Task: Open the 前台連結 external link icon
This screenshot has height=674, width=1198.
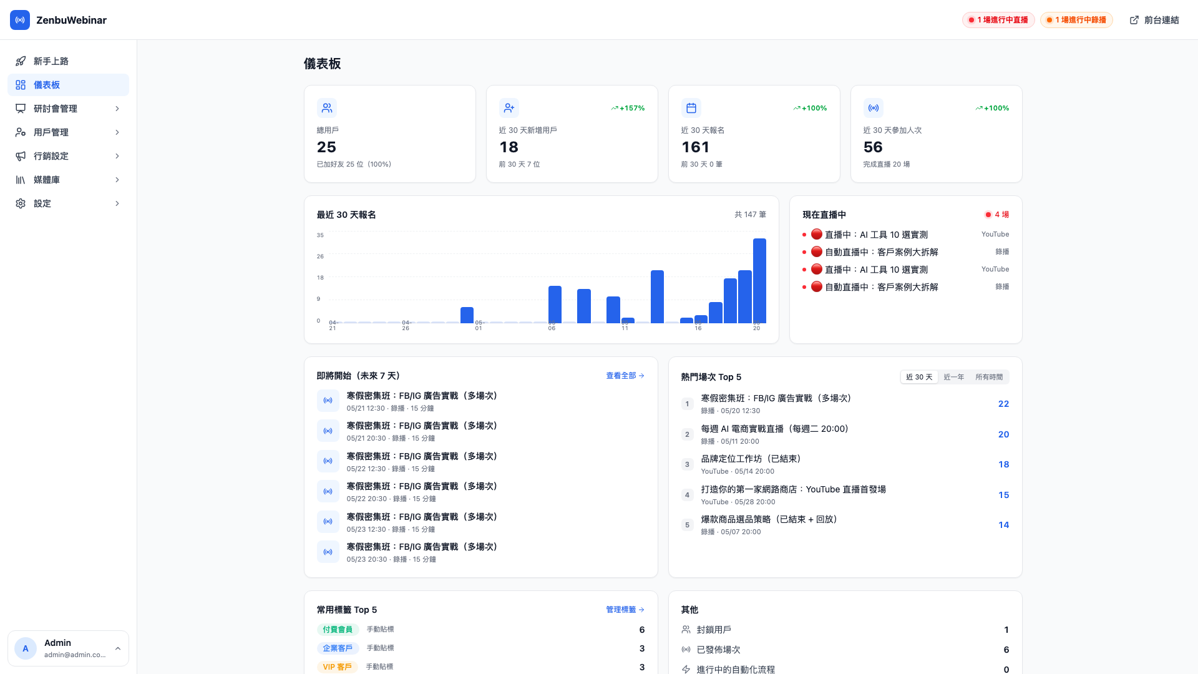Action: [1134, 20]
